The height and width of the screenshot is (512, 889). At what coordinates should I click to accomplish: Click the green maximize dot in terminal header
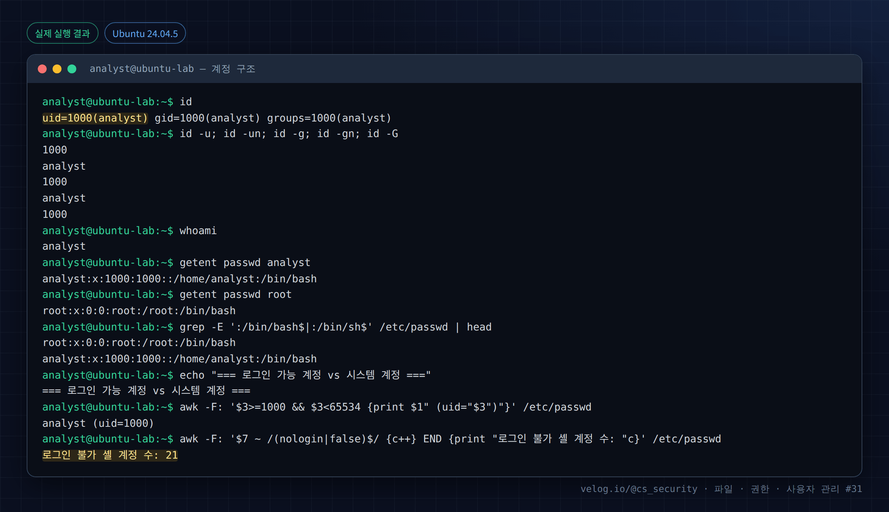[x=72, y=69]
